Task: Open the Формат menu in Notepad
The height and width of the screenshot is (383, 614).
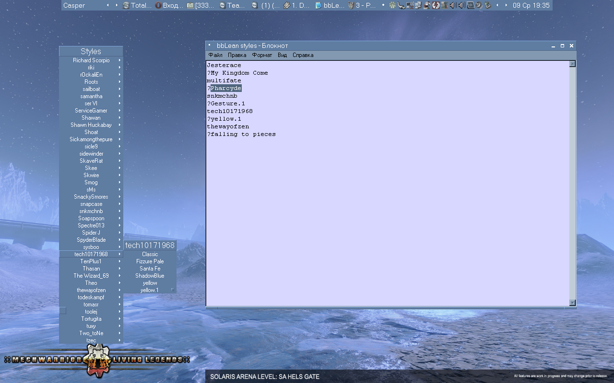Action: (262, 55)
